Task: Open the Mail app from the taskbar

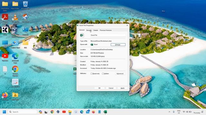Action: (x=88, y=112)
